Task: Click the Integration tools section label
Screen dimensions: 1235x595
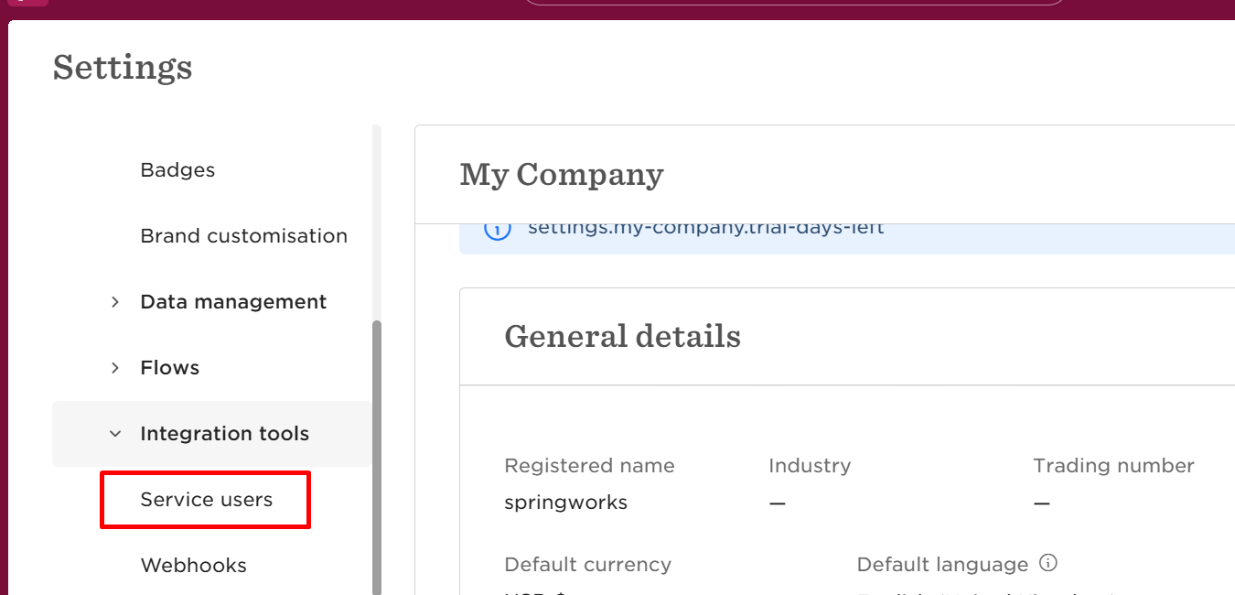Action: point(224,434)
